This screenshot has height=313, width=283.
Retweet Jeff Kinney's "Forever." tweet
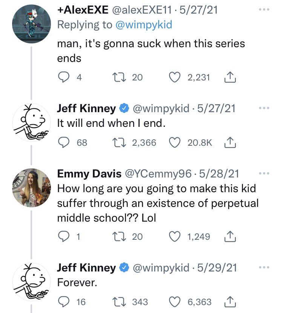click(x=119, y=301)
